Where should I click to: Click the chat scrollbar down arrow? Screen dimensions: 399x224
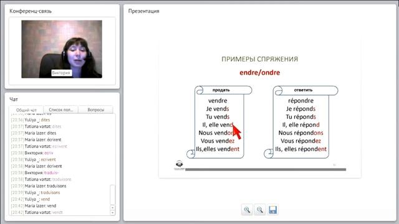pyautogui.click(x=112, y=213)
